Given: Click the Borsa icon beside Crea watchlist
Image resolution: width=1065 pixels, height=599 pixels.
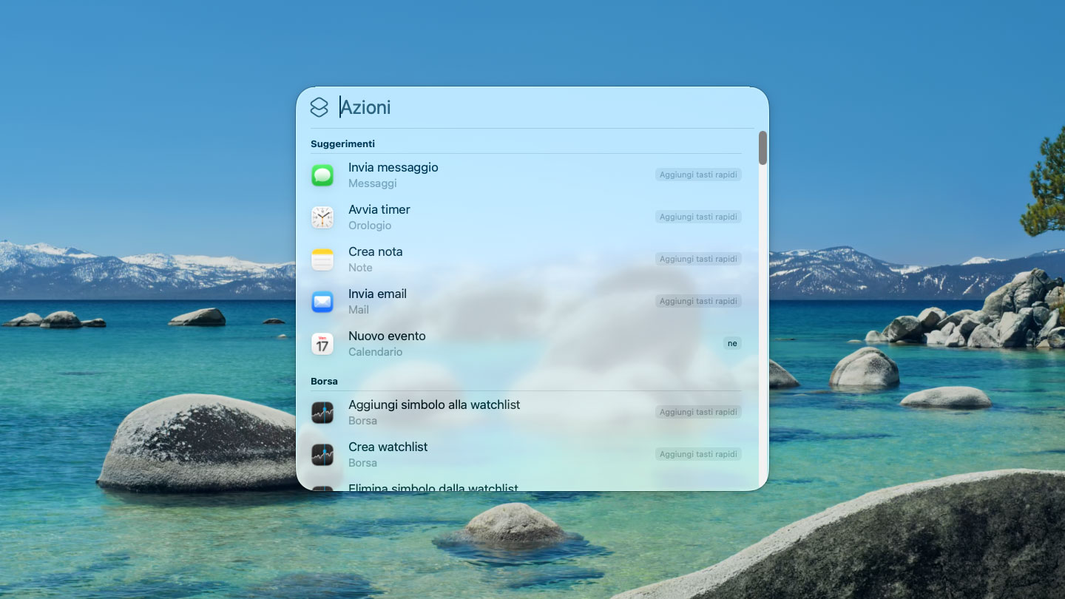Looking at the screenshot, I should [322, 455].
